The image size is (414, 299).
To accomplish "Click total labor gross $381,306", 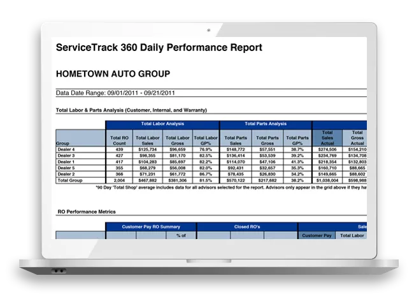I will tap(178, 180).
